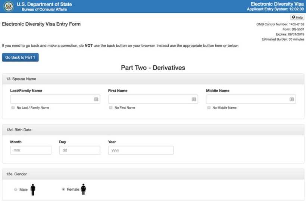Viewport: 306px width, 203px height.
Task: Enable the No First Name checkbox
Action: 111,108
